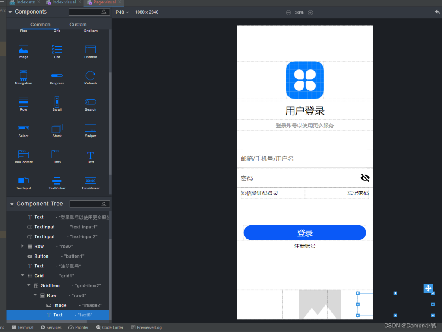
Task: Click the zoom-in plus control
Action: [x=310, y=12]
